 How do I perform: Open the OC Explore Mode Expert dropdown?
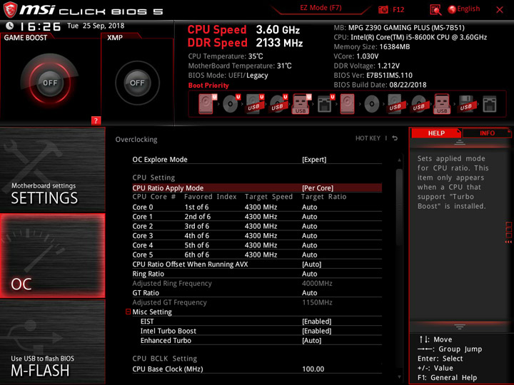coord(314,160)
